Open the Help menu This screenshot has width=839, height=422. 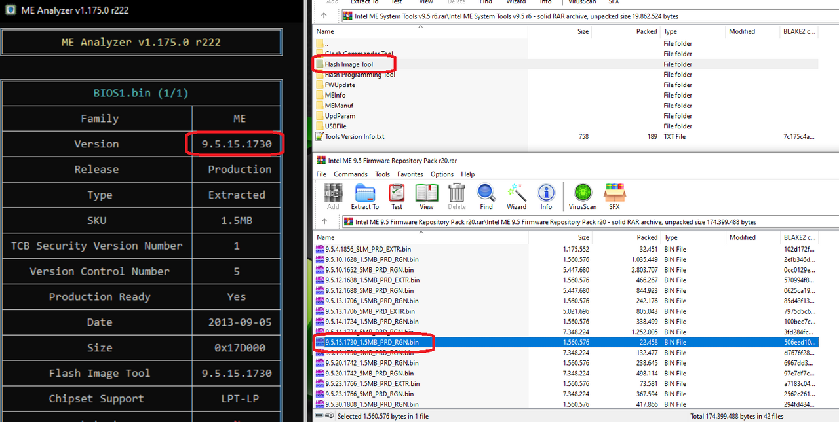tap(467, 174)
